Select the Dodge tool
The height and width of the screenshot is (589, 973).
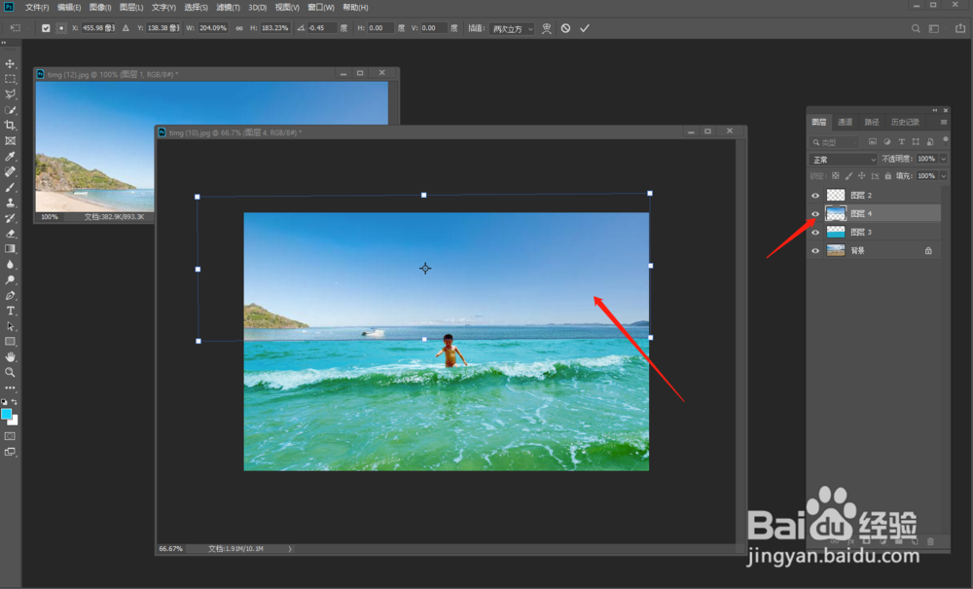(x=10, y=280)
